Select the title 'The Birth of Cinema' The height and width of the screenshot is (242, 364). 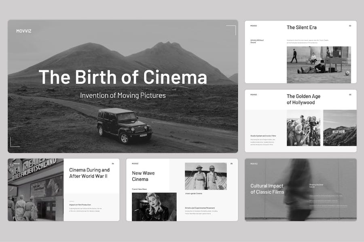[123, 77]
